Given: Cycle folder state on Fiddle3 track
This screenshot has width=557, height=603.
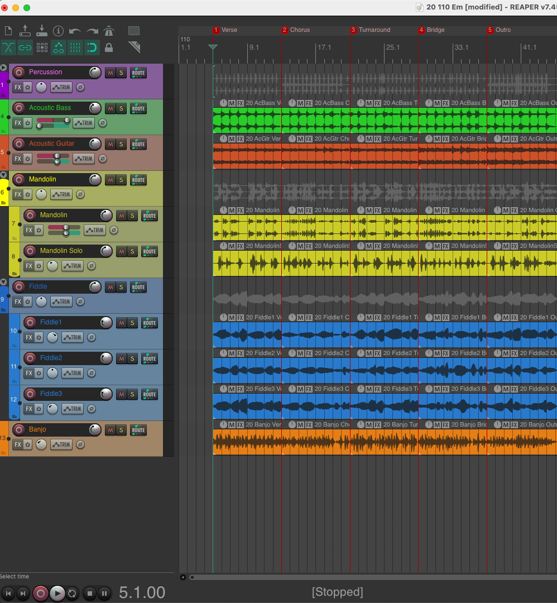Looking at the screenshot, I should 14,417.
